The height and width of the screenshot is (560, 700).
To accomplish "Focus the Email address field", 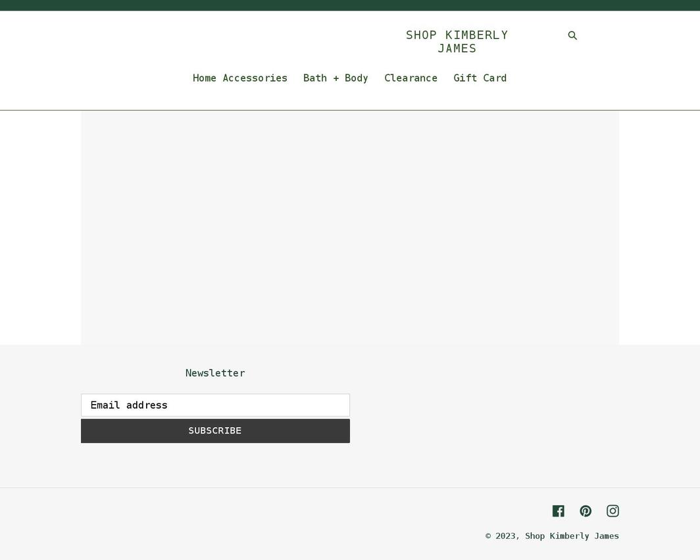I will [x=215, y=405].
